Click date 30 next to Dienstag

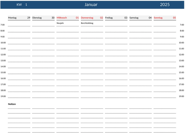(x=53, y=18)
